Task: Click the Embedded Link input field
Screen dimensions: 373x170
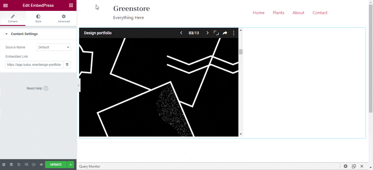Action: coord(34,65)
